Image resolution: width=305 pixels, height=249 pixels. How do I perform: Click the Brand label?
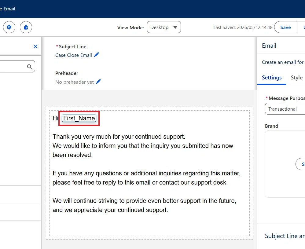(x=272, y=126)
